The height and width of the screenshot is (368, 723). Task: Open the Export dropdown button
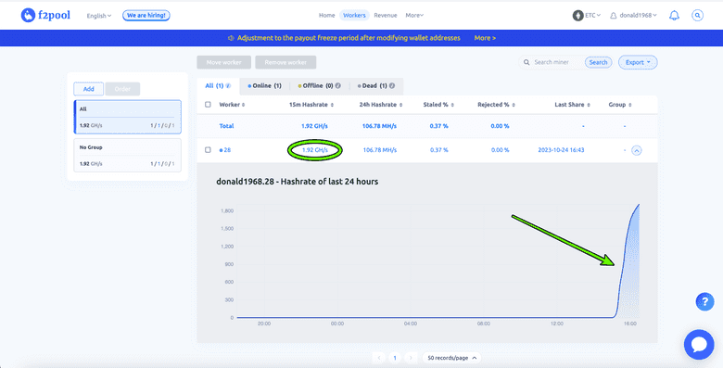click(x=638, y=62)
